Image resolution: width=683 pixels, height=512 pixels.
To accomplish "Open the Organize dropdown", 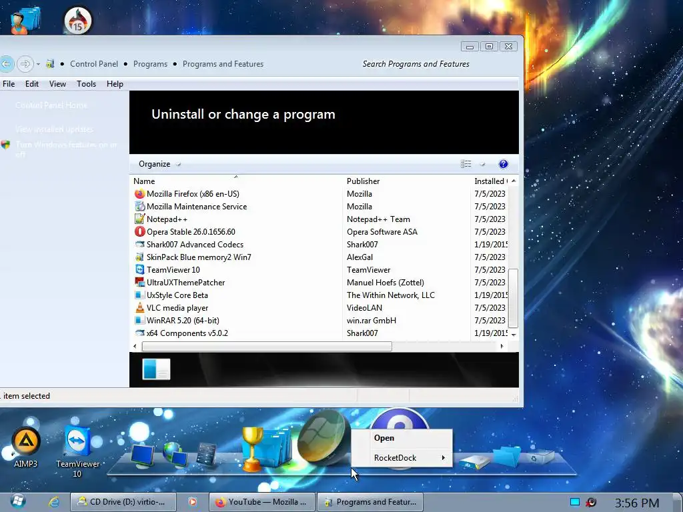I will pos(159,164).
